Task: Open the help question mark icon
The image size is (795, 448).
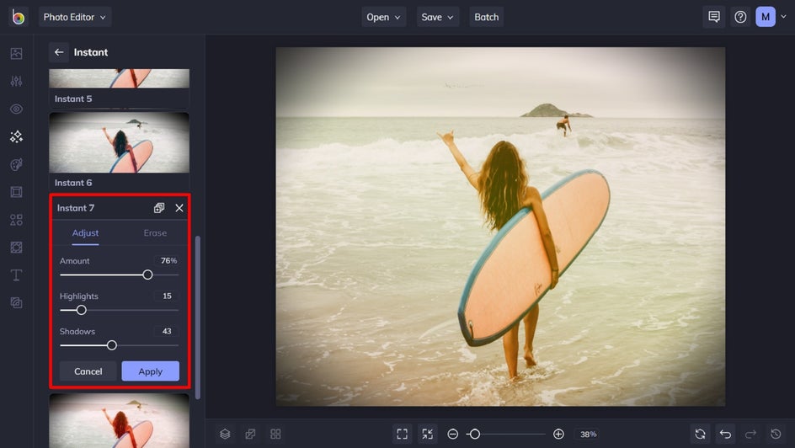Action: point(741,17)
